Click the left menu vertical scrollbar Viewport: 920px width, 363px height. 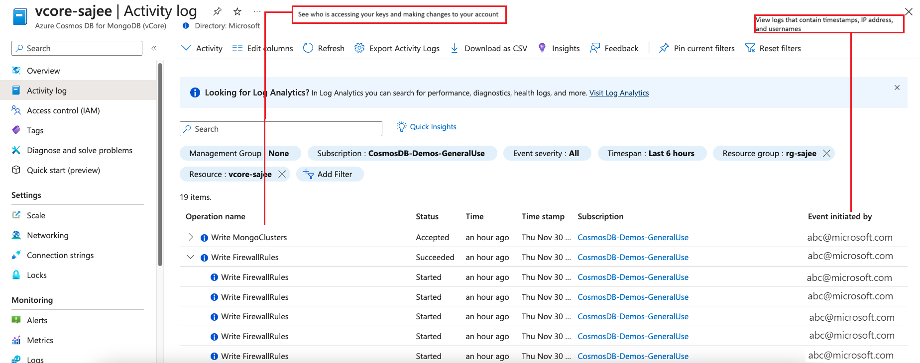click(160, 164)
